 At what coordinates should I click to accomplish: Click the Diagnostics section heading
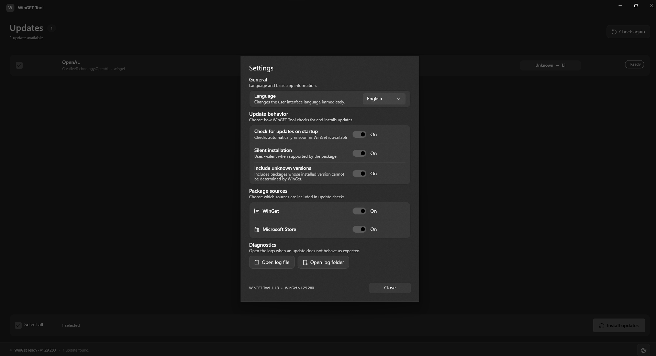(263, 245)
